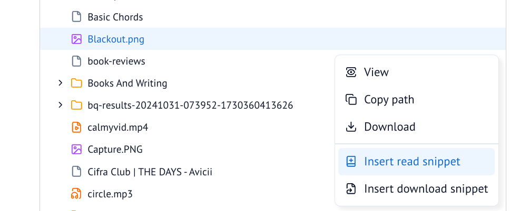The height and width of the screenshot is (211, 510).
Task: Click the calmyvid.mp4 video icon
Action: coord(76,128)
